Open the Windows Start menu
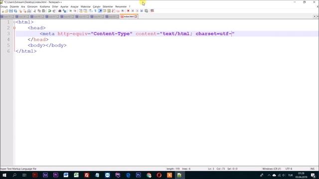 [4, 175]
